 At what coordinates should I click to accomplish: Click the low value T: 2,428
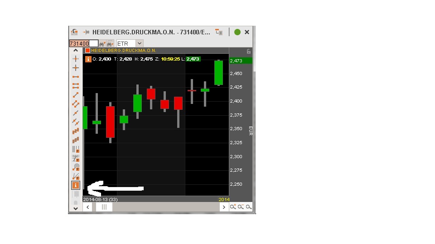pos(123,59)
